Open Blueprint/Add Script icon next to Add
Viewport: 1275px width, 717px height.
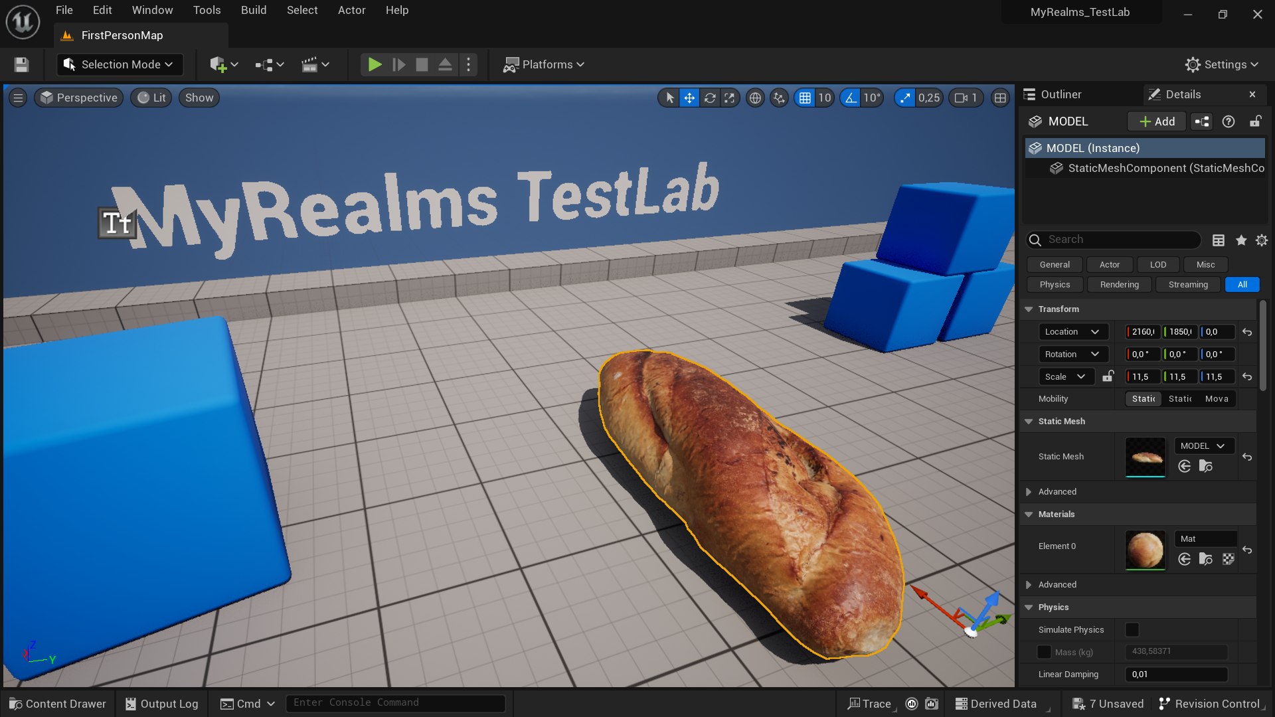coord(1202,121)
